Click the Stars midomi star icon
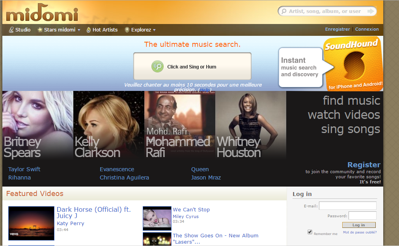Viewport: 399px width, 246px height. [x=40, y=30]
